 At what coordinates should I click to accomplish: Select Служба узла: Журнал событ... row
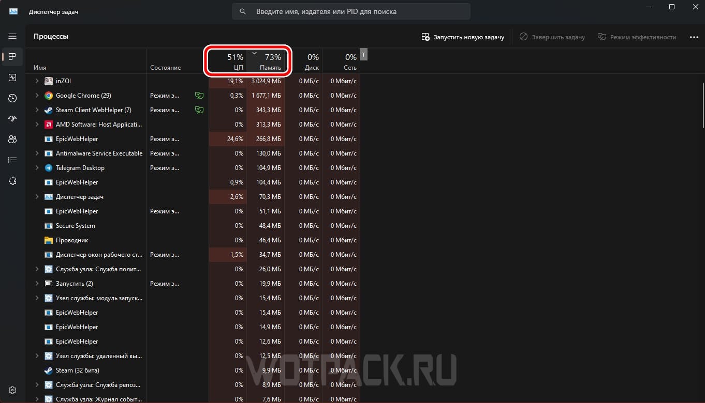(x=193, y=399)
